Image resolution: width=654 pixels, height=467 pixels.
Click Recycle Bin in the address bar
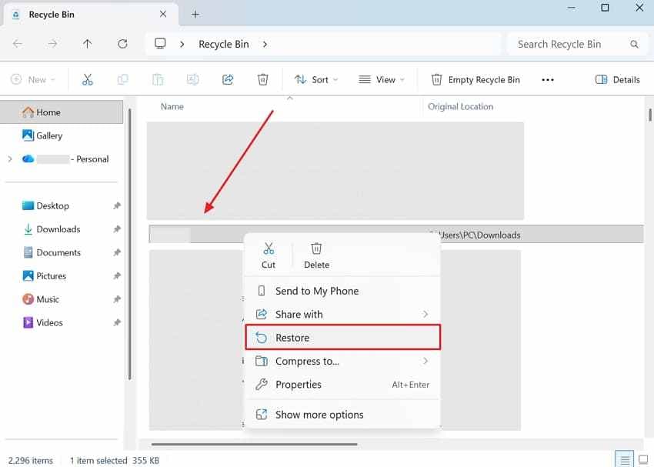coord(224,44)
